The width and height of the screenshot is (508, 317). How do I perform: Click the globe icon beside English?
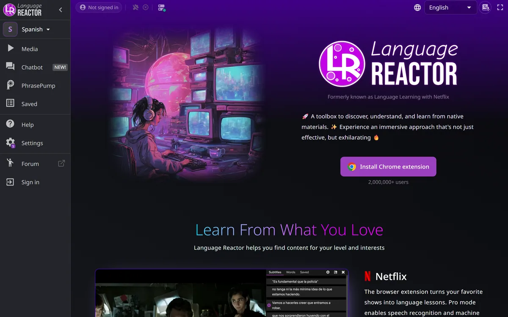click(417, 8)
